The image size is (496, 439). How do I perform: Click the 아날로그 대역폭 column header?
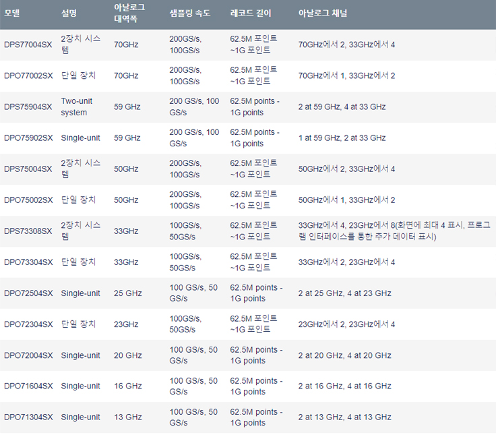coord(129,13)
